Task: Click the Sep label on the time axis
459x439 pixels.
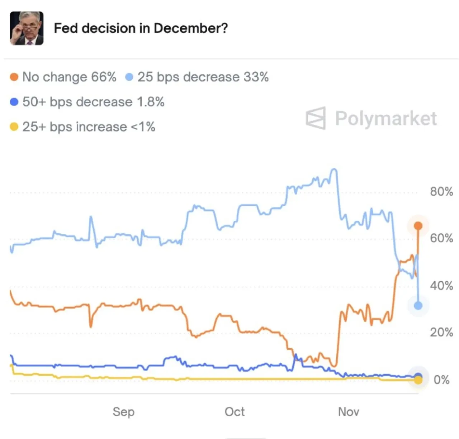Action: [124, 411]
